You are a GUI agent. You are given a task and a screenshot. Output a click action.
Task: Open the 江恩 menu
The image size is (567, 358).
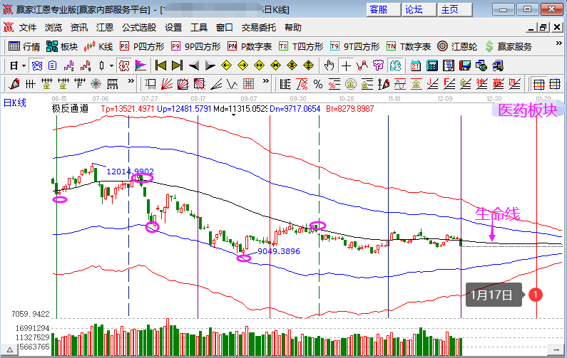[x=105, y=28]
